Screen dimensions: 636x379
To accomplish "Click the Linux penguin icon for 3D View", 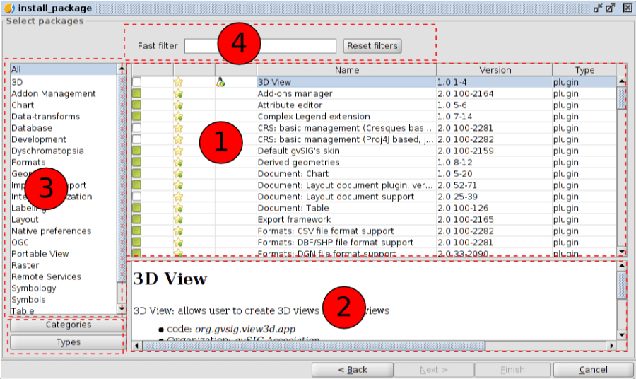I will click(x=220, y=82).
